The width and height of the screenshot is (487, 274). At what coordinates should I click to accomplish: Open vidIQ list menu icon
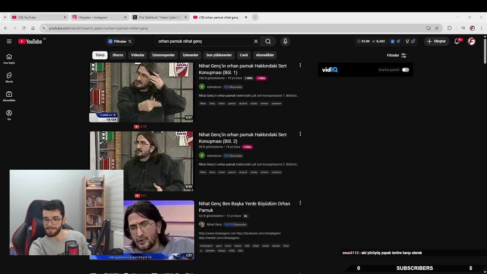398,41
